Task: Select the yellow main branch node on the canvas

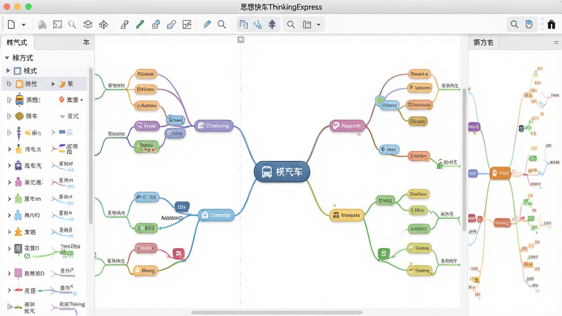Action: tap(347, 215)
